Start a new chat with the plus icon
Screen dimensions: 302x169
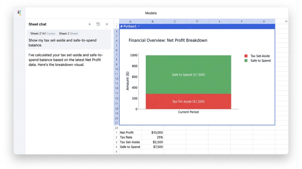[x=90, y=24]
